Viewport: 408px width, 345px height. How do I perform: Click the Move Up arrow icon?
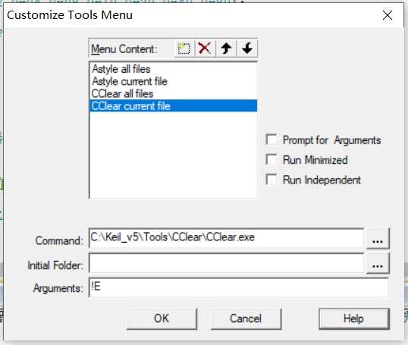(x=226, y=49)
